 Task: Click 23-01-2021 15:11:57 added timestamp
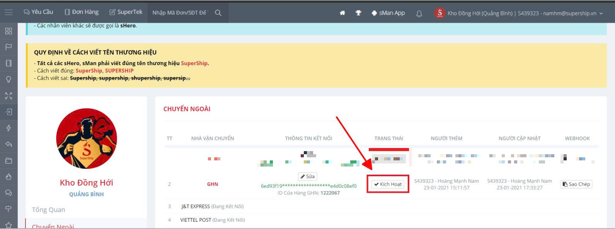(446, 188)
